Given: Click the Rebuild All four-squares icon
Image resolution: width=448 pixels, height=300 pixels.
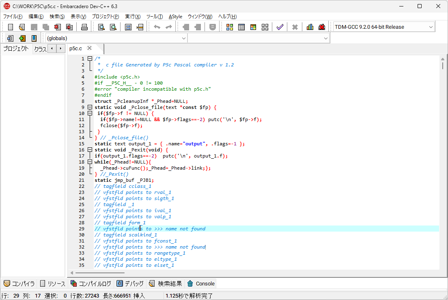Looking at the screenshot, I should (265, 27).
